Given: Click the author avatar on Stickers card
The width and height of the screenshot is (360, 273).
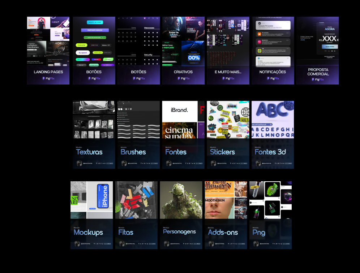Looking at the screenshot, I should point(213,163).
